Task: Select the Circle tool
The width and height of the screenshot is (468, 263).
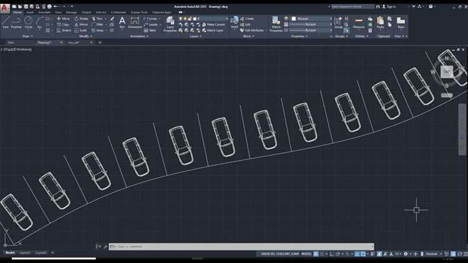Action: point(28,22)
